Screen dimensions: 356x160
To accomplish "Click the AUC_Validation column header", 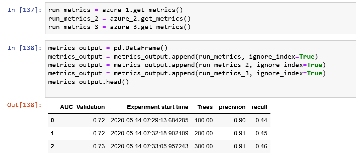I will [83, 107].
